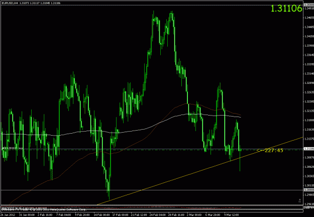
Task: Click the 2 Feb 16:00 time label
Action: [45, 215]
